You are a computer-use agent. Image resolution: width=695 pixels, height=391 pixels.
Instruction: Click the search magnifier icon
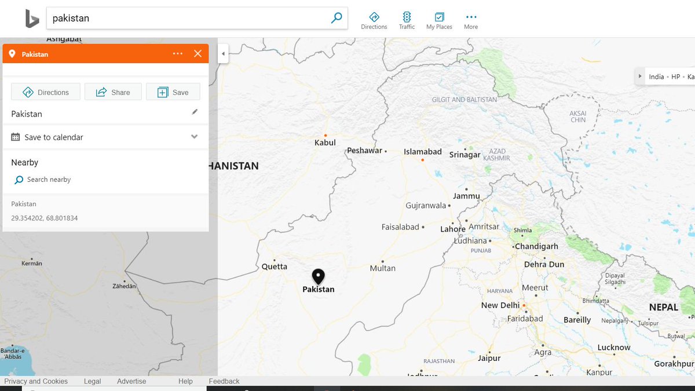[x=336, y=18]
